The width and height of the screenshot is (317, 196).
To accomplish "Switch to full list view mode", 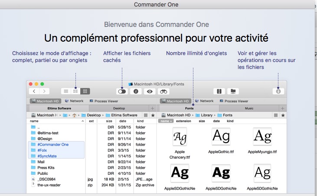I will (x=66, y=91).
